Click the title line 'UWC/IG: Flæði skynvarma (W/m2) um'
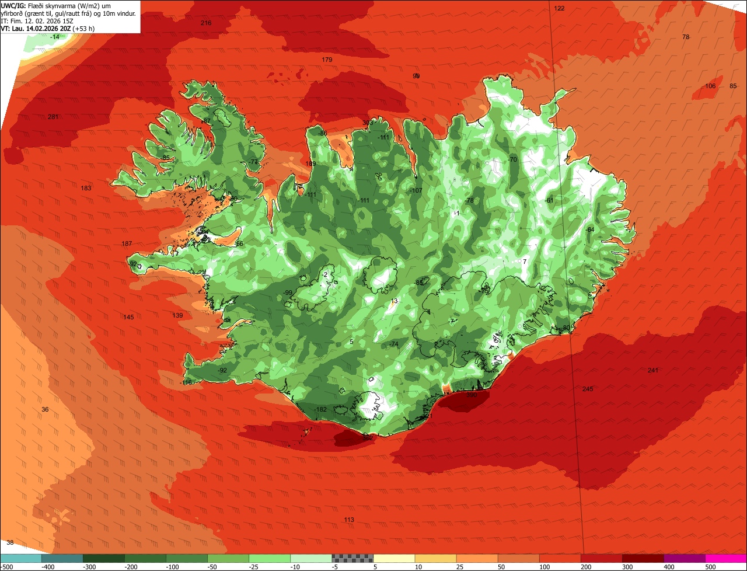This screenshot has height=571, width=747. click(56, 5)
